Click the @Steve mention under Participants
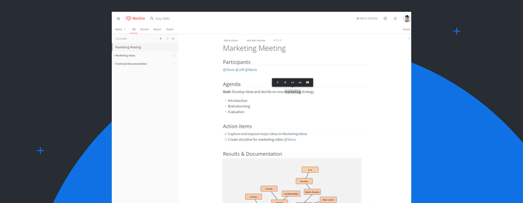Image resolution: width=523 pixels, height=203 pixels. pos(229,70)
